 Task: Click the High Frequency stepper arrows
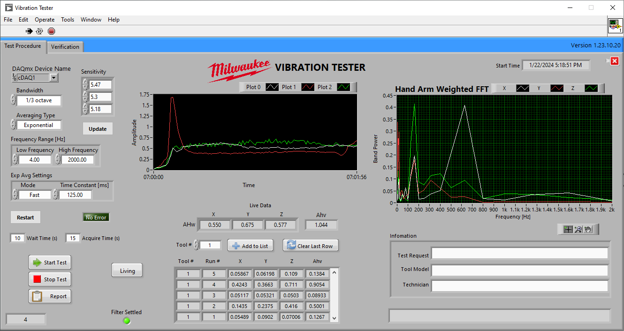coord(58,159)
